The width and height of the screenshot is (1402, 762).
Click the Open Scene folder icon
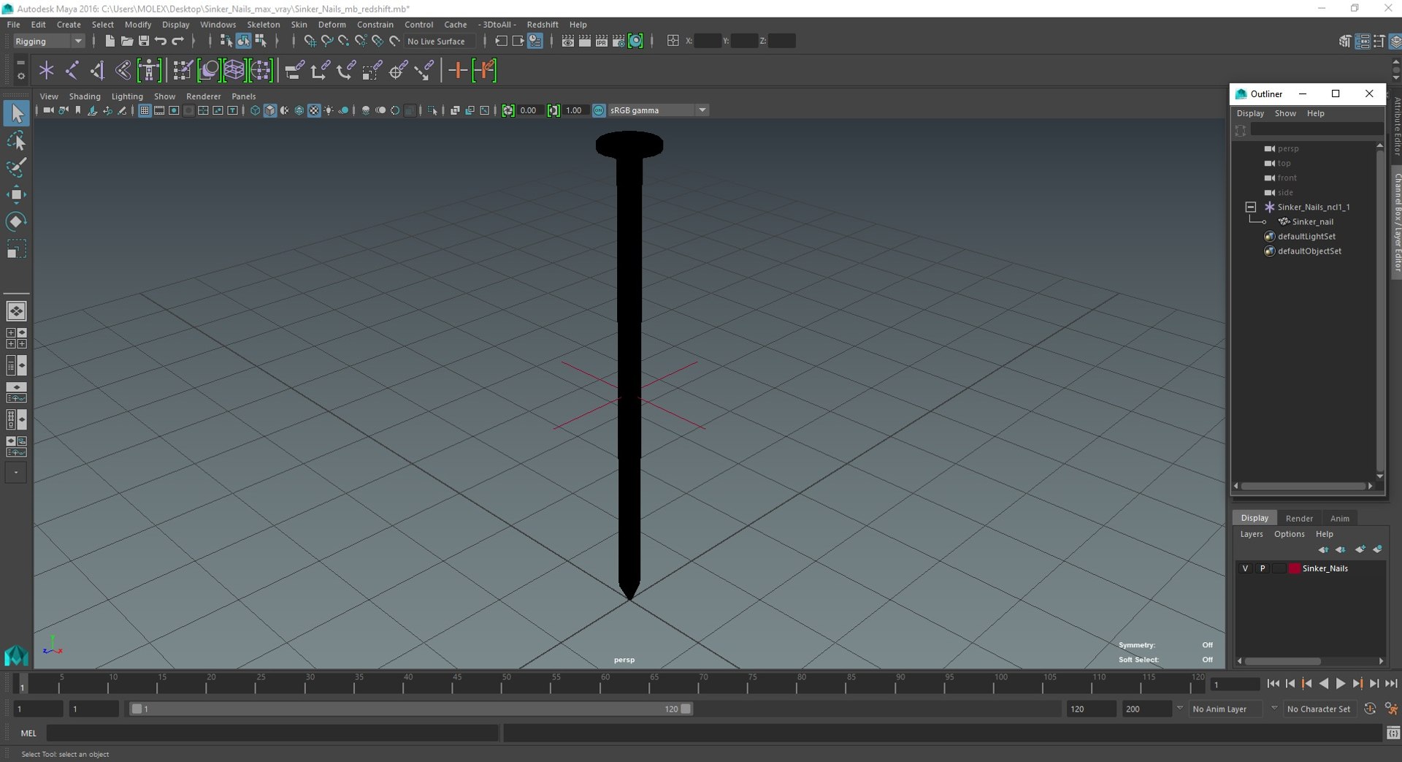pyautogui.click(x=127, y=41)
